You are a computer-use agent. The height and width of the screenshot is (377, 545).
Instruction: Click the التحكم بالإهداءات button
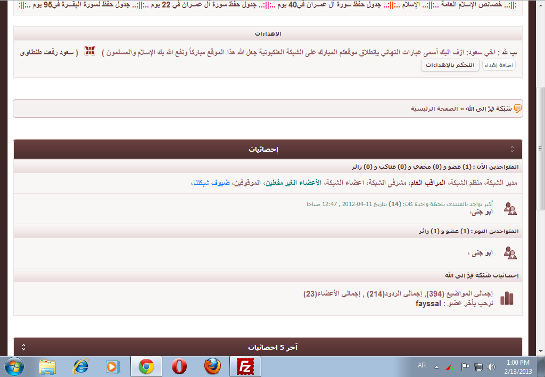point(450,65)
